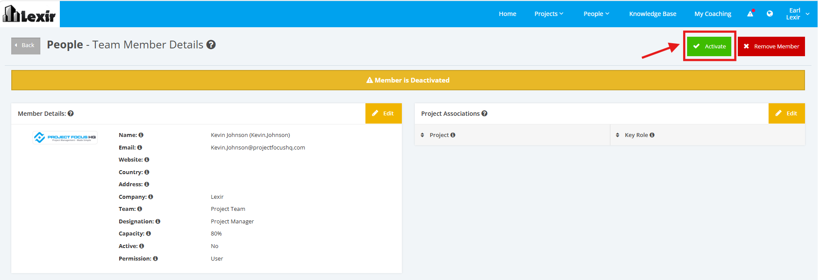818x280 pixels.
Task: Go to Home
Action: pyautogui.click(x=507, y=14)
